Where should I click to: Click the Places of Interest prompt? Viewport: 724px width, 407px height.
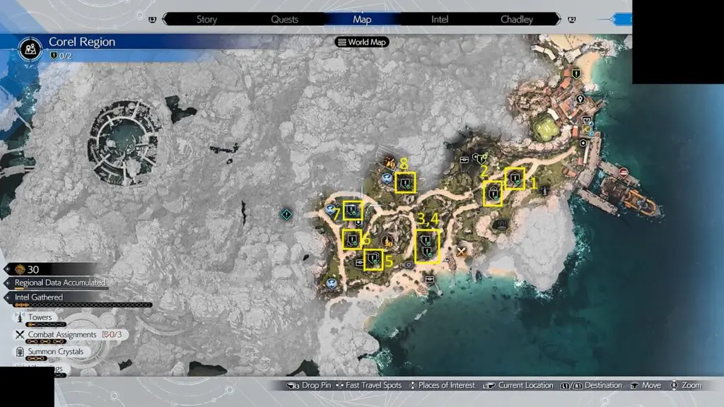pyautogui.click(x=441, y=385)
